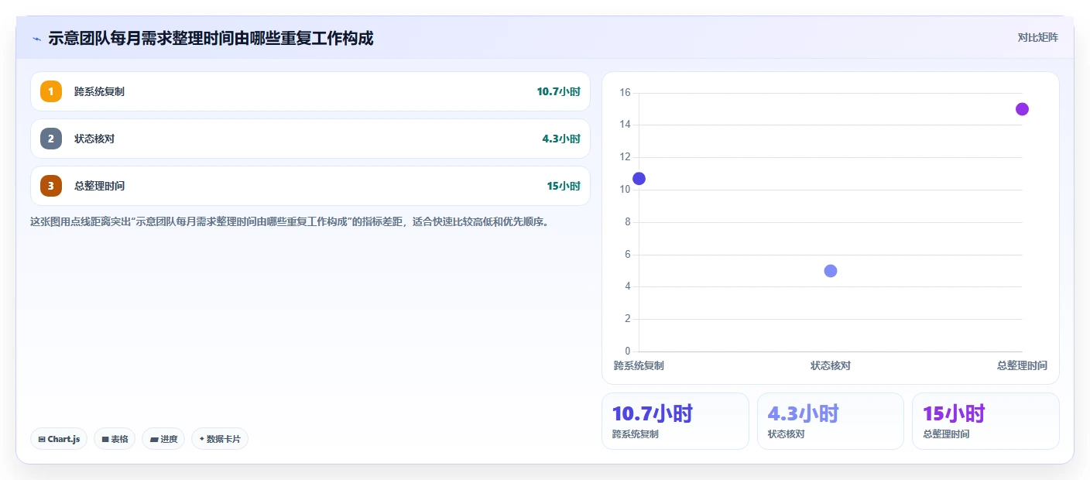Click the y-axis tick label 6
This screenshot has height=480, width=1090.
click(x=628, y=255)
